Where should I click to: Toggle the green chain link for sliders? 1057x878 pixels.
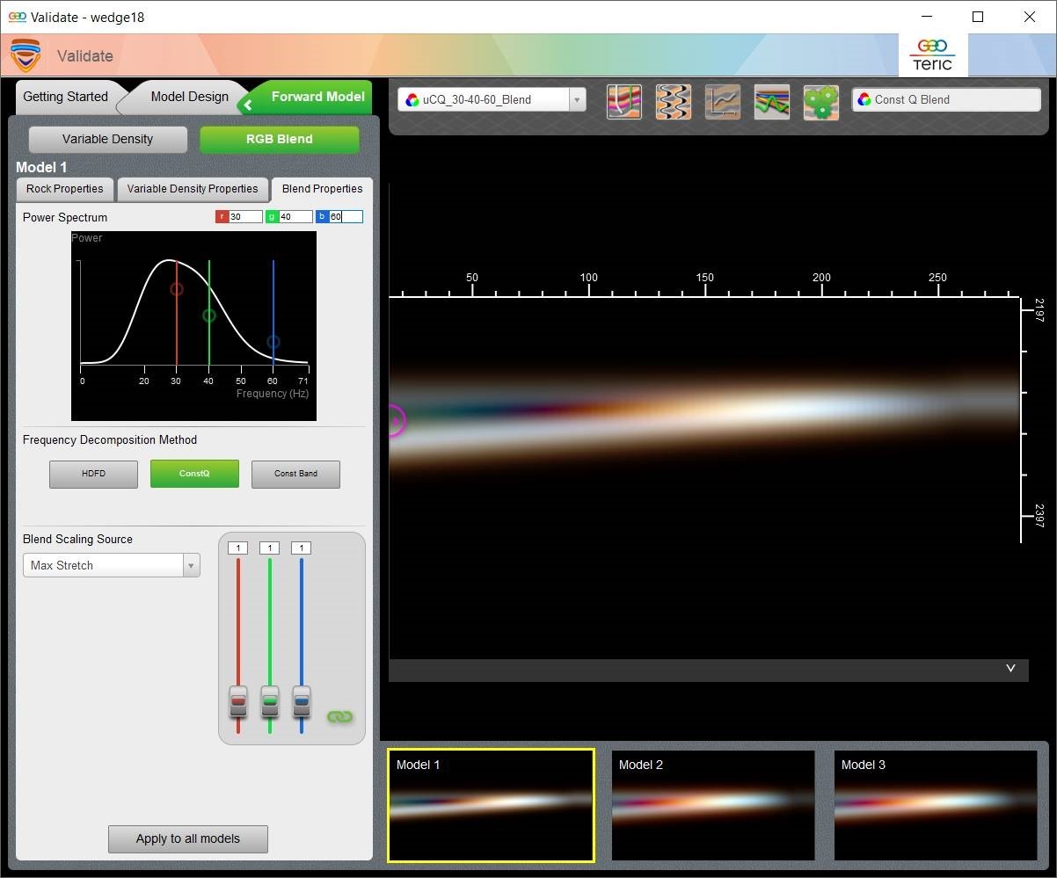pos(339,716)
